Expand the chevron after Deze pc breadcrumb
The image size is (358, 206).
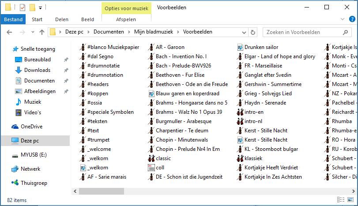(88, 32)
